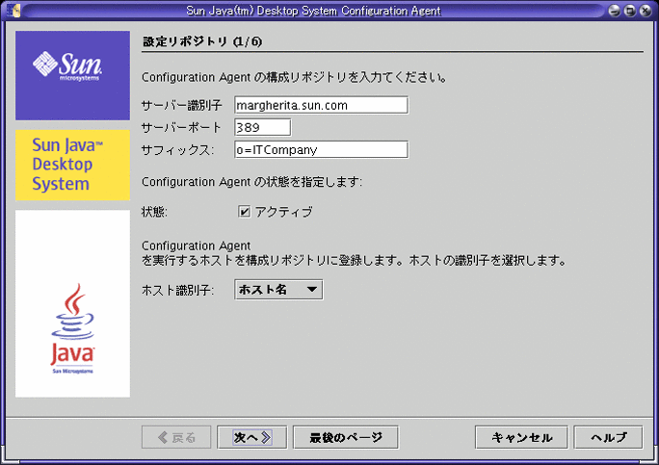
Task: Jump to 最後のページ button
Action: point(346,437)
